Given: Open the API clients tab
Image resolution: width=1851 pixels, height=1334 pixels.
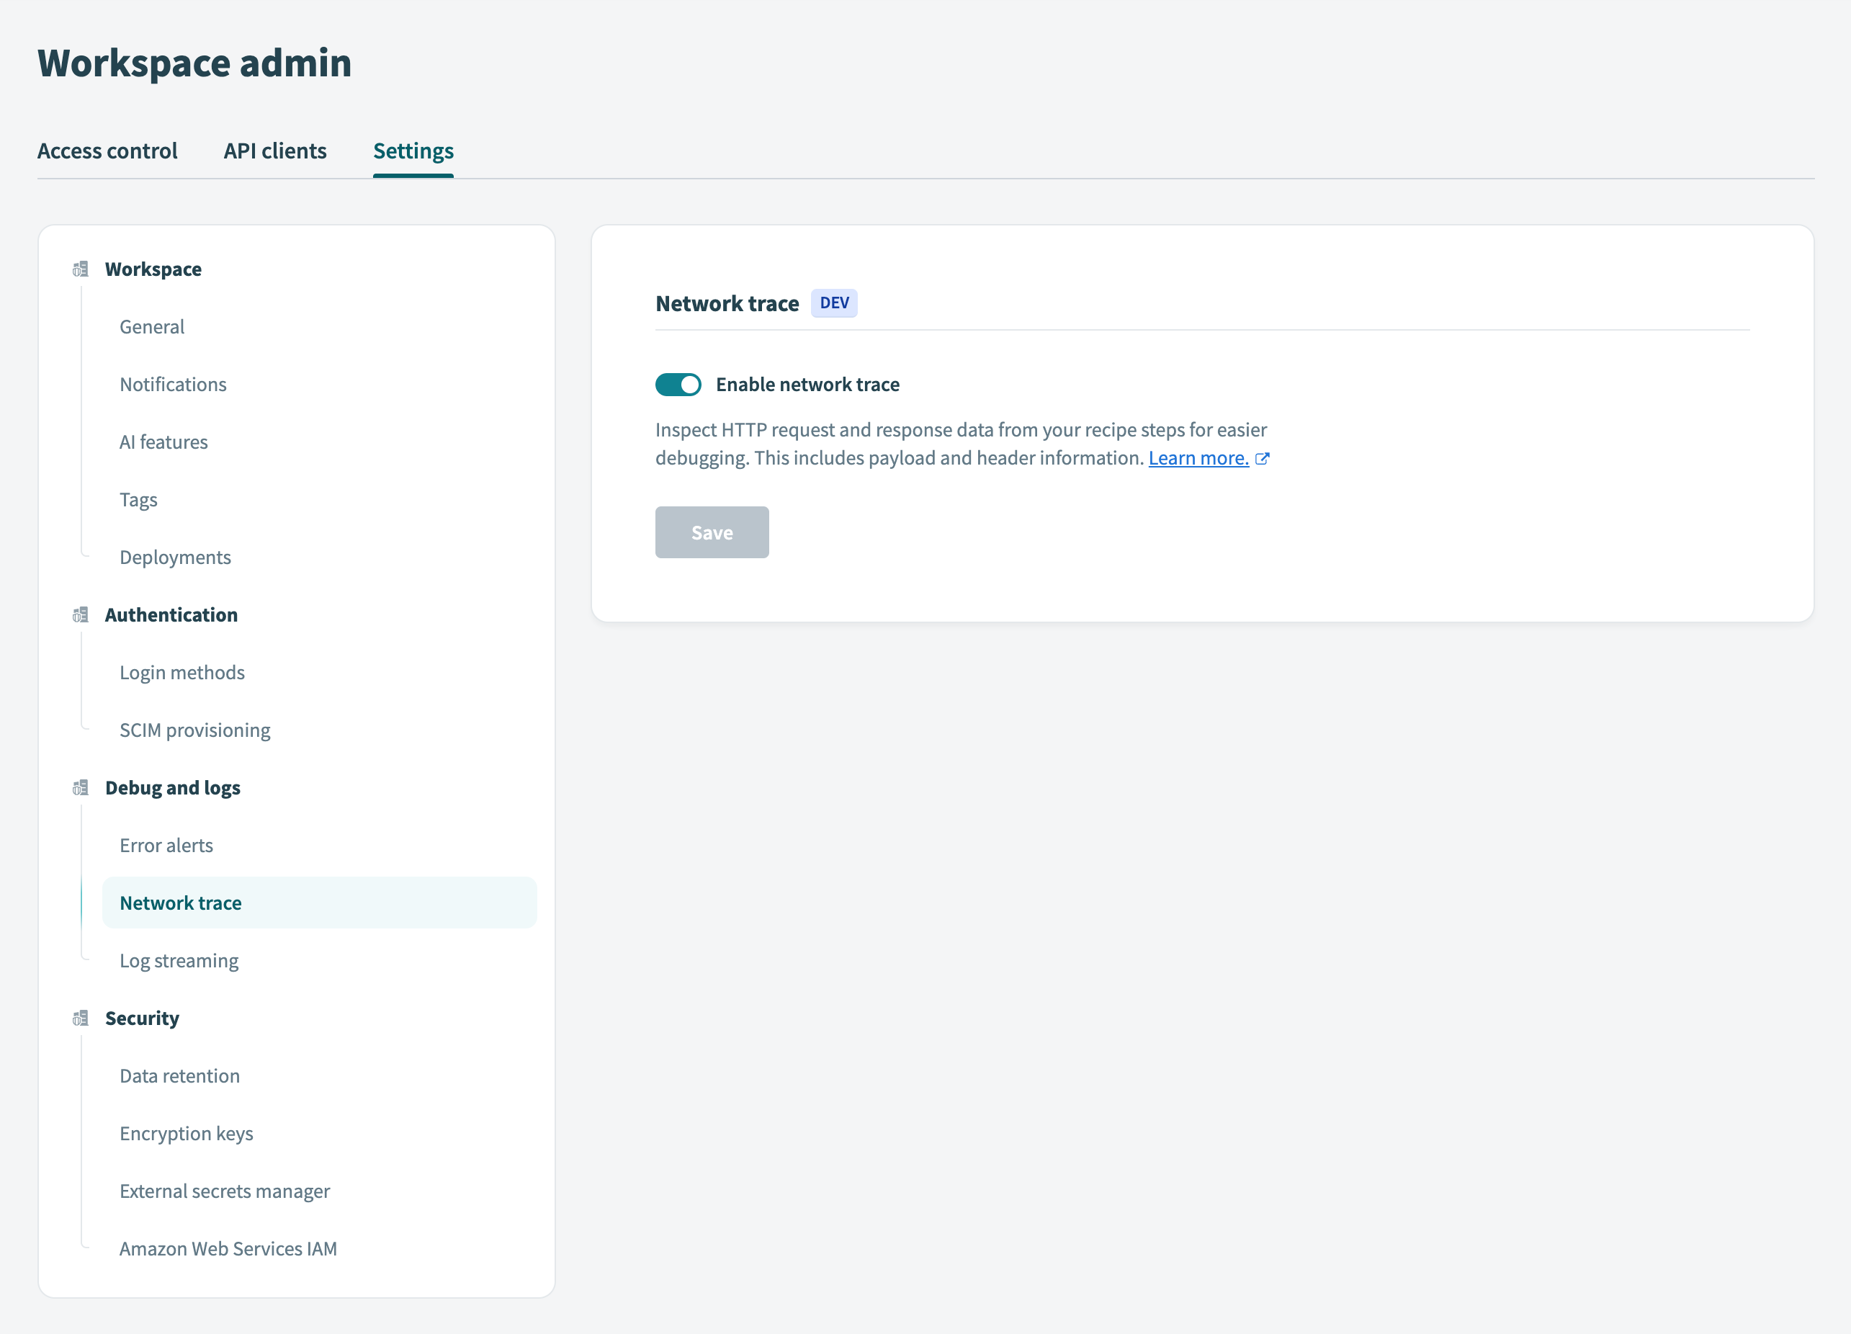Looking at the screenshot, I should click(x=275, y=151).
